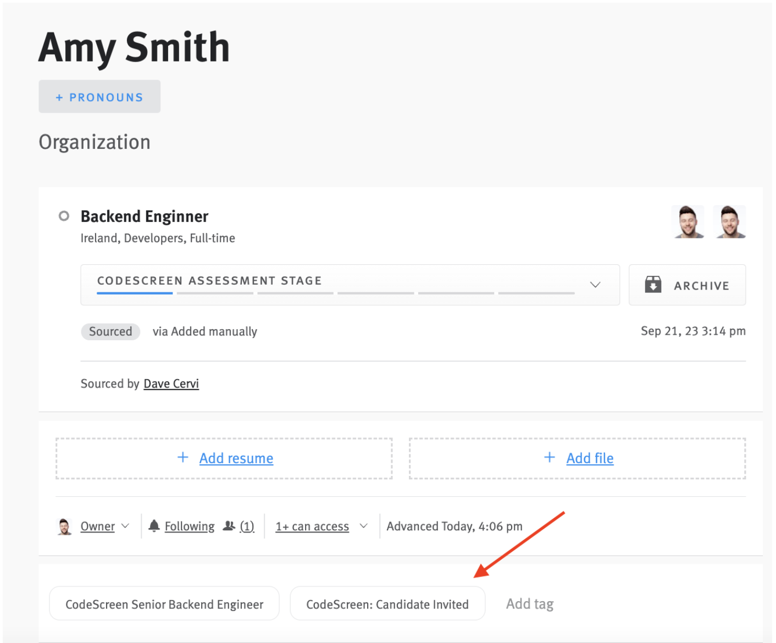This screenshot has width=776, height=643.
Task: Click the + Pronouns button
Action: coord(99,97)
